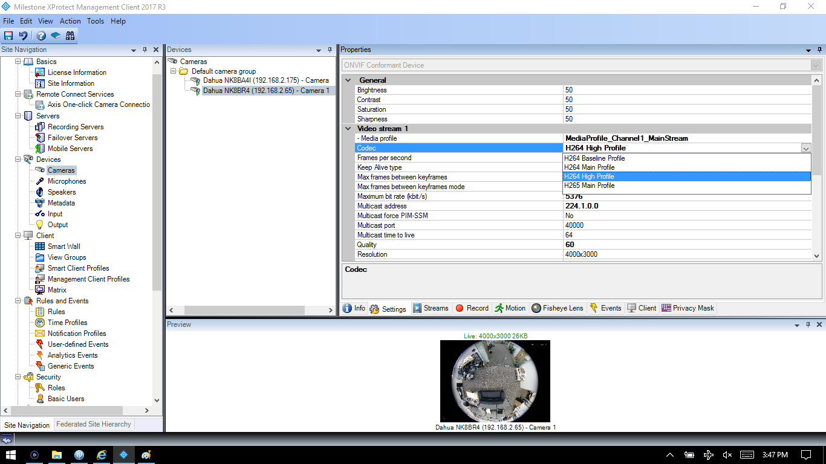Image resolution: width=826 pixels, height=464 pixels.
Task: Switch to the Streams tab
Action: tap(431, 308)
